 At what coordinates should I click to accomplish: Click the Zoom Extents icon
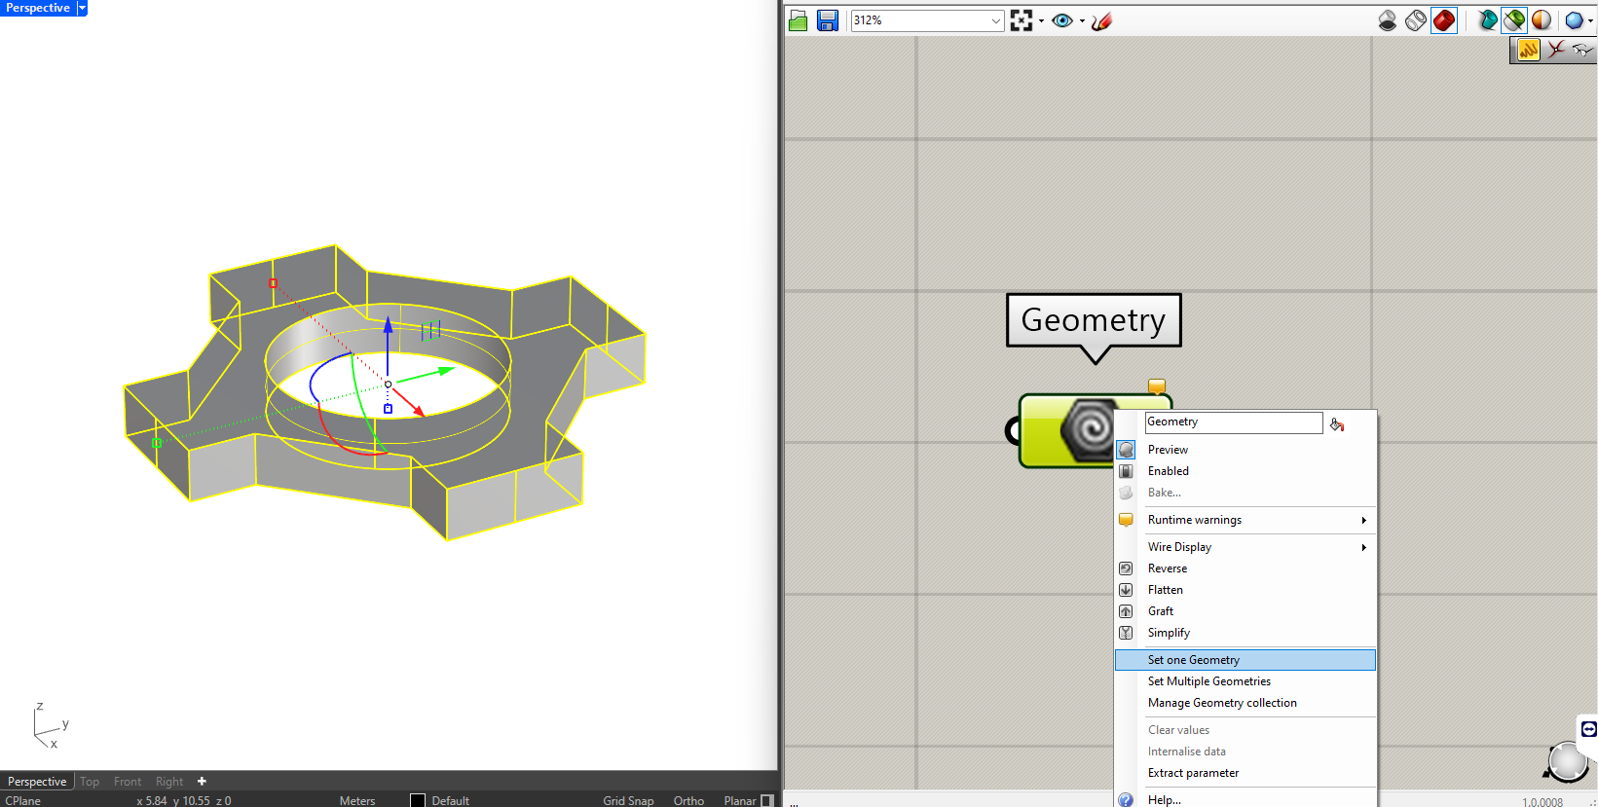(x=1021, y=20)
